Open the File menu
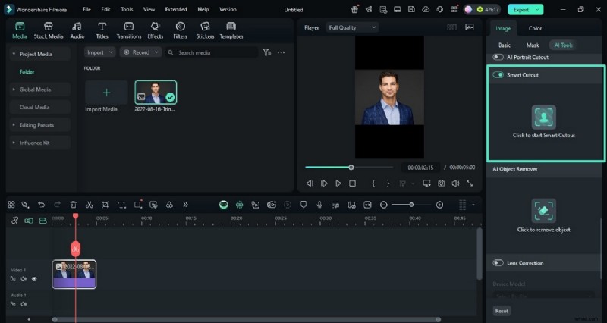This screenshot has height=323, width=607. click(x=86, y=9)
